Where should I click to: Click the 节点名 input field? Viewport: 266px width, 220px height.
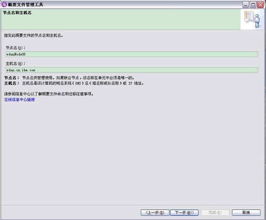click(x=132, y=54)
